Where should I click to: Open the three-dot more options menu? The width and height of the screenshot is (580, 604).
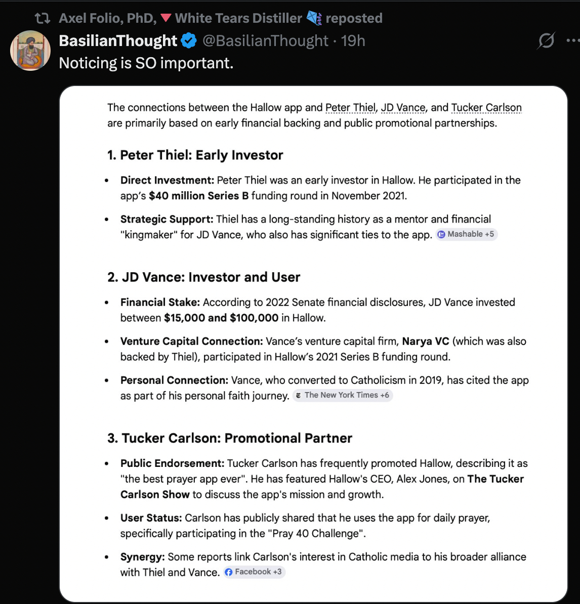click(572, 40)
